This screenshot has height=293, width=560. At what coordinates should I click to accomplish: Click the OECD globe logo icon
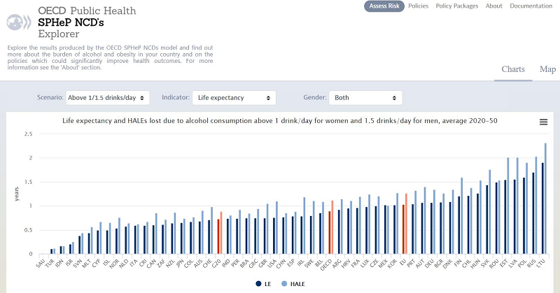[x=19, y=22]
